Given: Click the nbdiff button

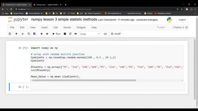Looking at the screenshot, I should [x=116, y=34].
